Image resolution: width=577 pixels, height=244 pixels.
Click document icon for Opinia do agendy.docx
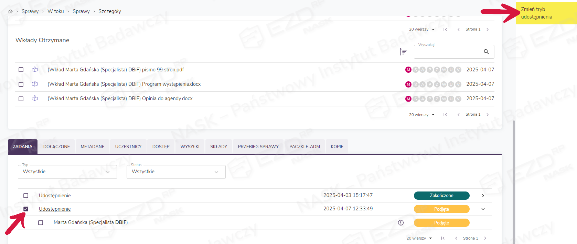tap(35, 98)
